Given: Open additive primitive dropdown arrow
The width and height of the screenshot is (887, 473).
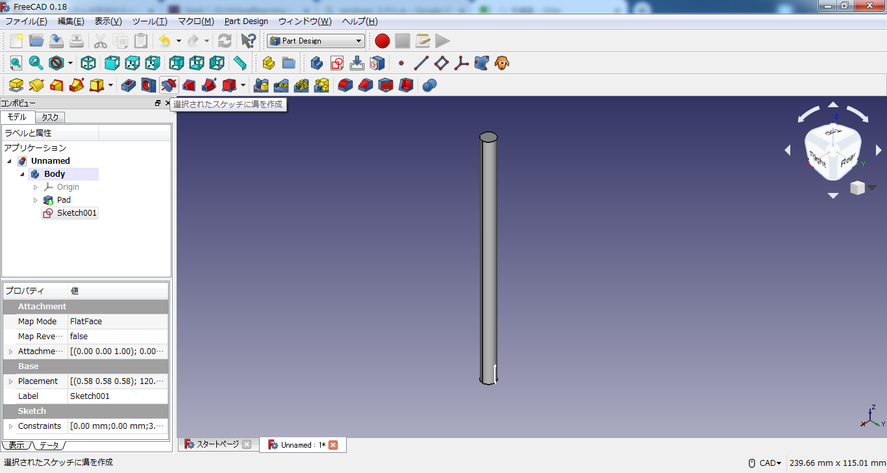Looking at the screenshot, I should [110, 85].
